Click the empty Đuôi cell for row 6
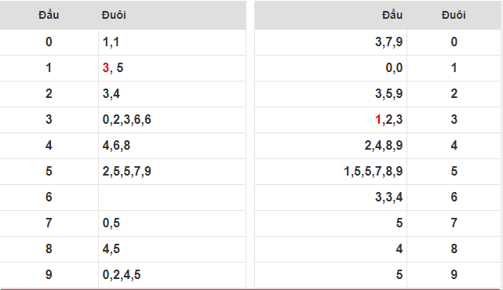 [173, 198]
